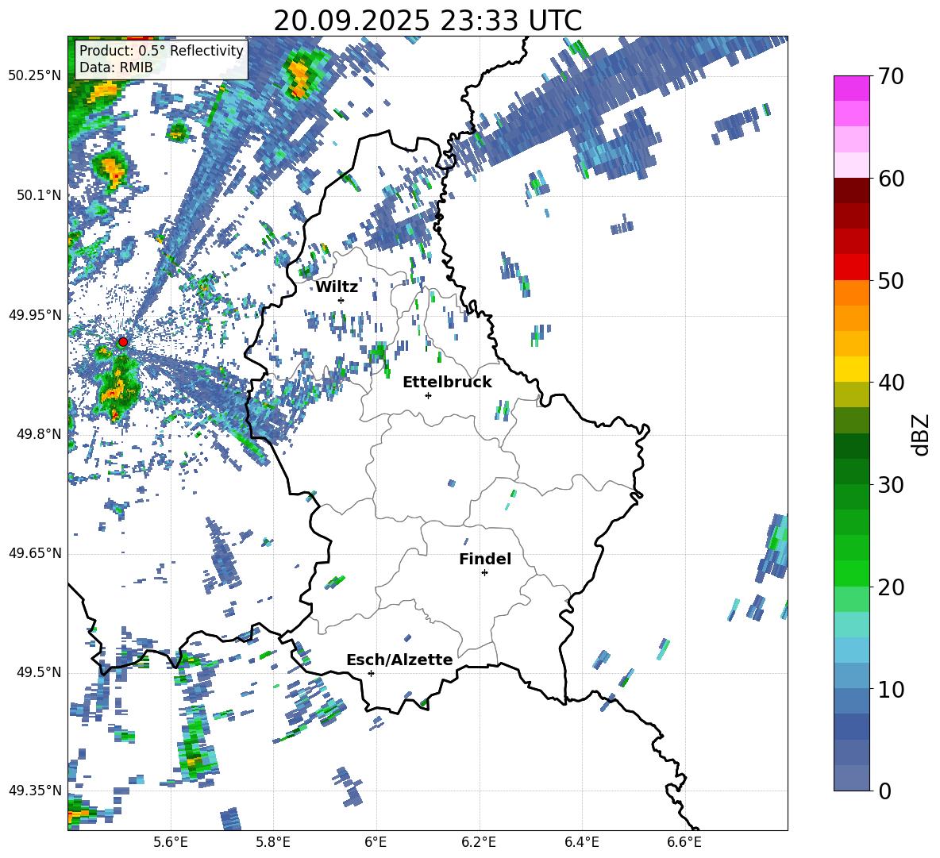This screenshot has height=858, width=940.
Task: Click the colorbar value 50
Action: (x=891, y=281)
